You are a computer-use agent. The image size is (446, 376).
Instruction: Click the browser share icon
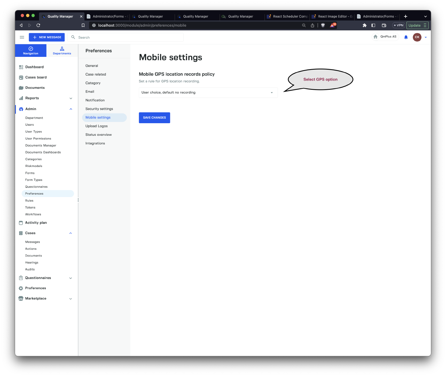tap(312, 25)
